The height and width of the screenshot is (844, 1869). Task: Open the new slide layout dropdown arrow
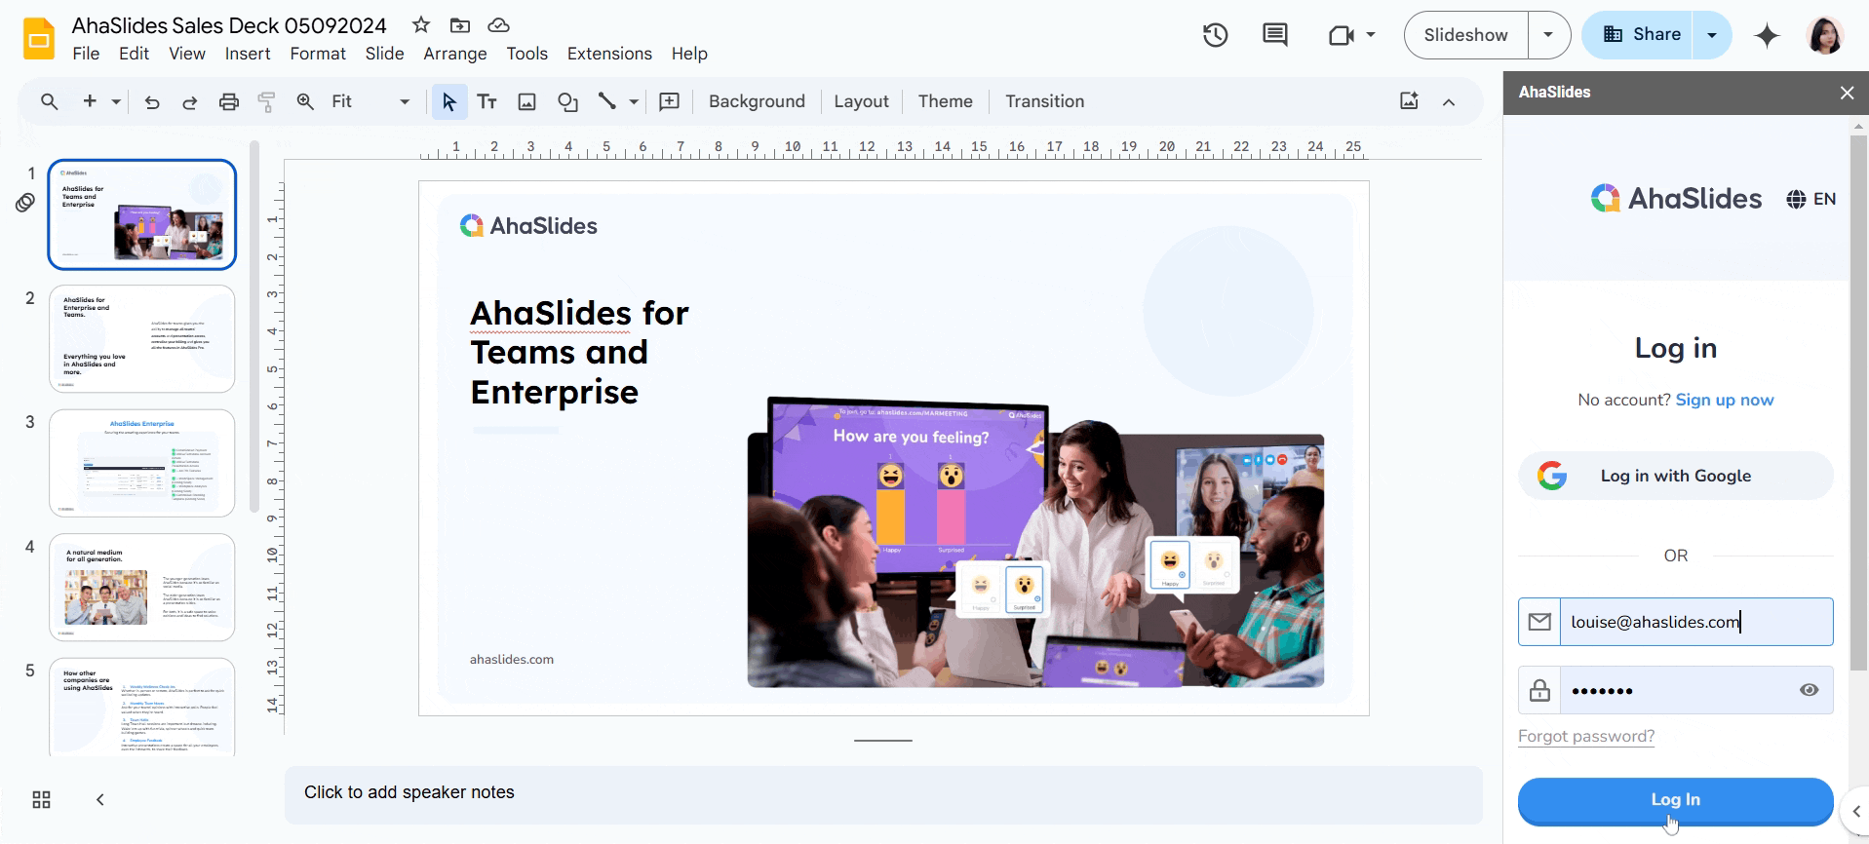[x=116, y=101]
